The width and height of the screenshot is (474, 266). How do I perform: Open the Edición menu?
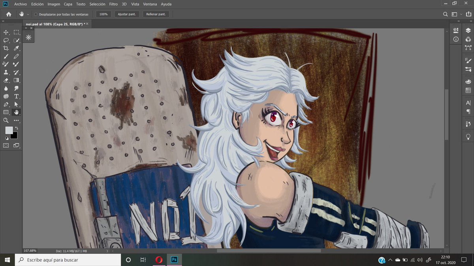pyautogui.click(x=38, y=4)
